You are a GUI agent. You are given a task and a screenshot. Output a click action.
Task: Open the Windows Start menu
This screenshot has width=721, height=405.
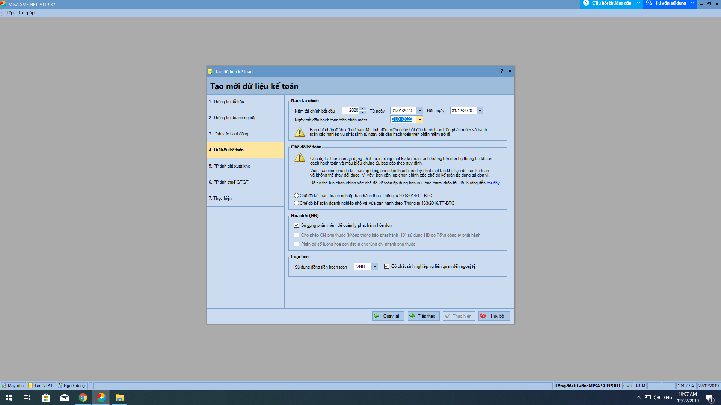(x=9, y=397)
